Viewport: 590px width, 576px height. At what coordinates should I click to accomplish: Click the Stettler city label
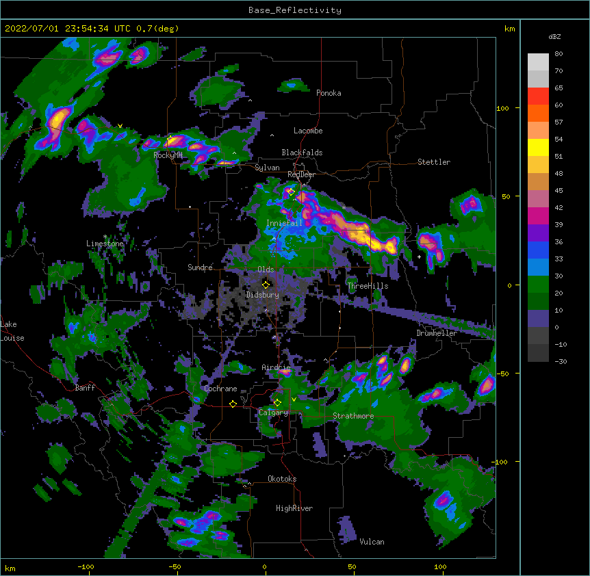tap(434, 162)
